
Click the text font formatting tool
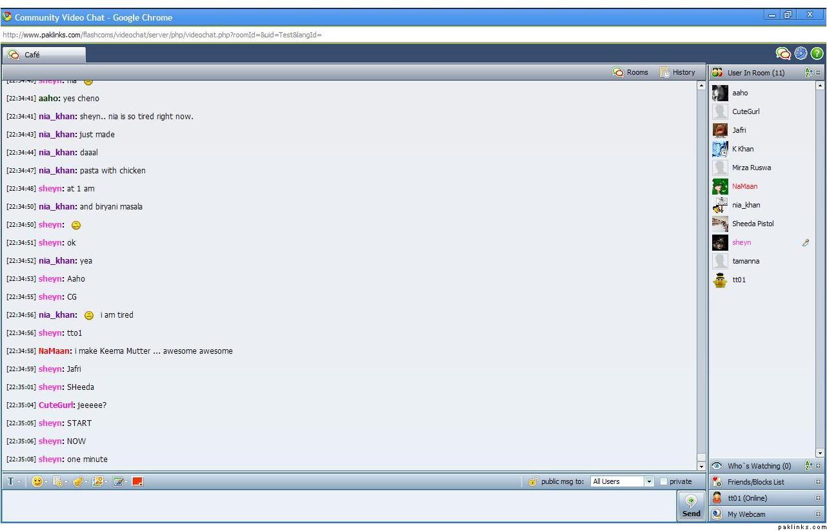tap(11, 481)
